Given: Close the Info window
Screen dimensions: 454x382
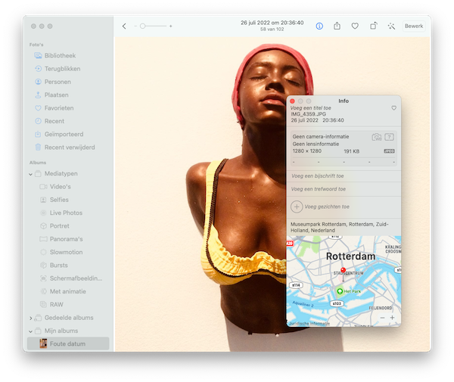Looking at the screenshot, I should point(292,101).
